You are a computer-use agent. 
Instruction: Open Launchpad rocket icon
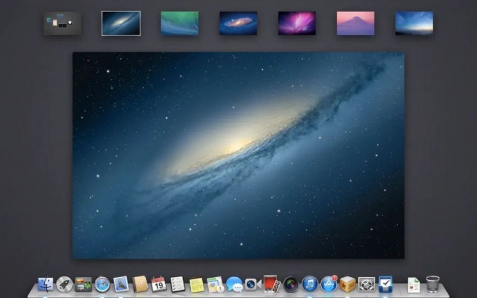point(64,284)
